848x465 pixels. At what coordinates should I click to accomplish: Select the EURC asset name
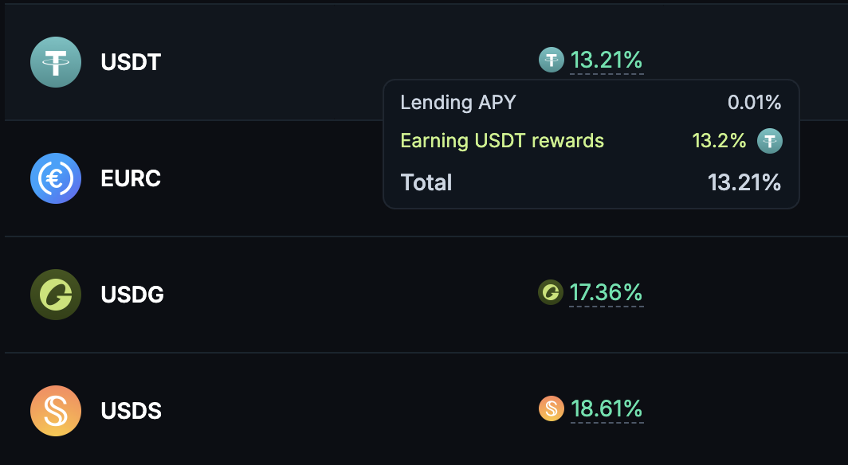point(131,178)
